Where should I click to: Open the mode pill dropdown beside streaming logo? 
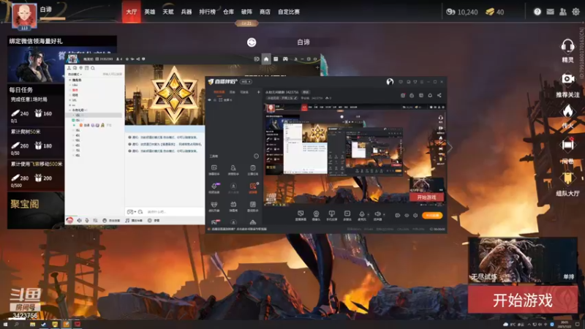pos(246,82)
